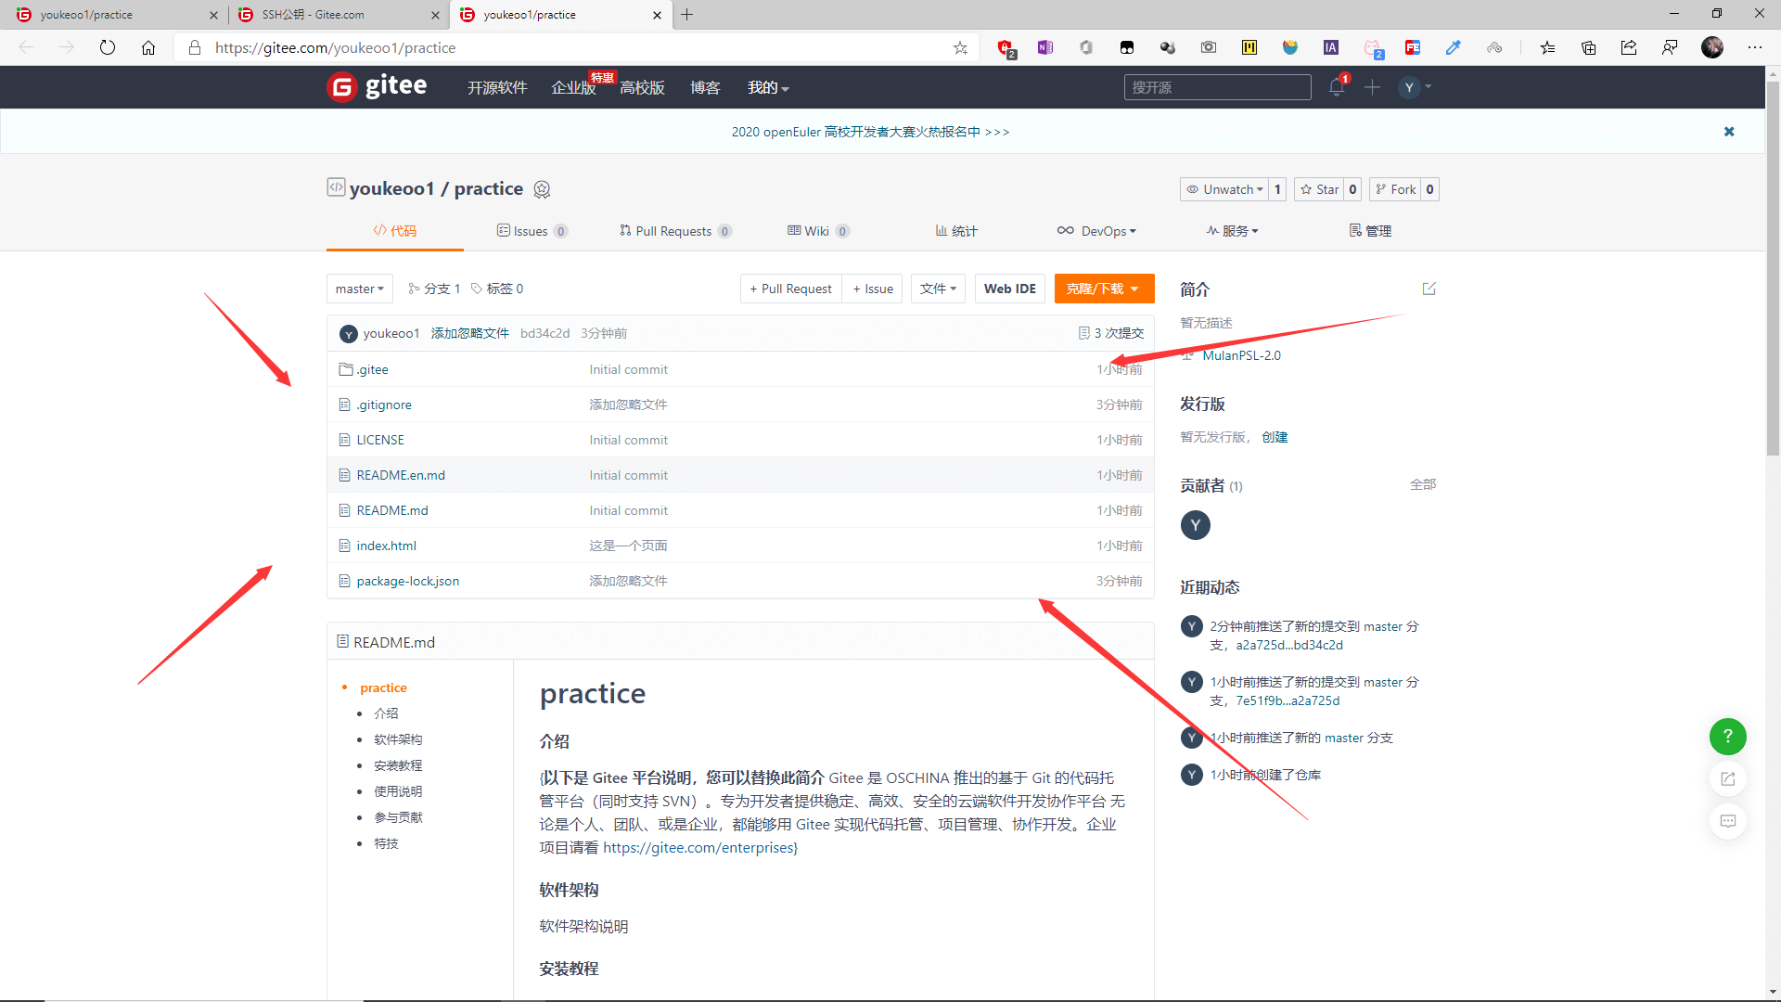Click the browser profile avatar

[1712, 47]
